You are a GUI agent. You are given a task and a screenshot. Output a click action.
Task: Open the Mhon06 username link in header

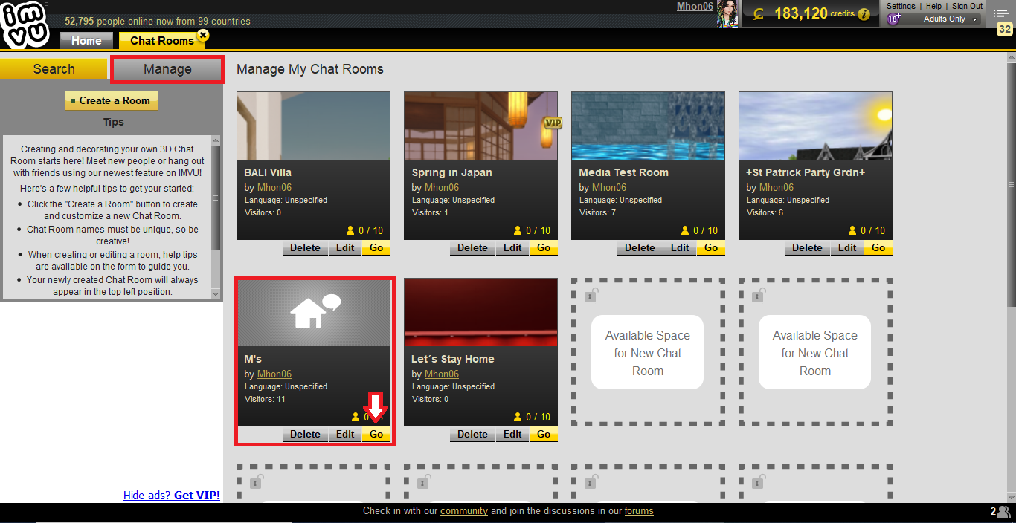[x=695, y=6]
